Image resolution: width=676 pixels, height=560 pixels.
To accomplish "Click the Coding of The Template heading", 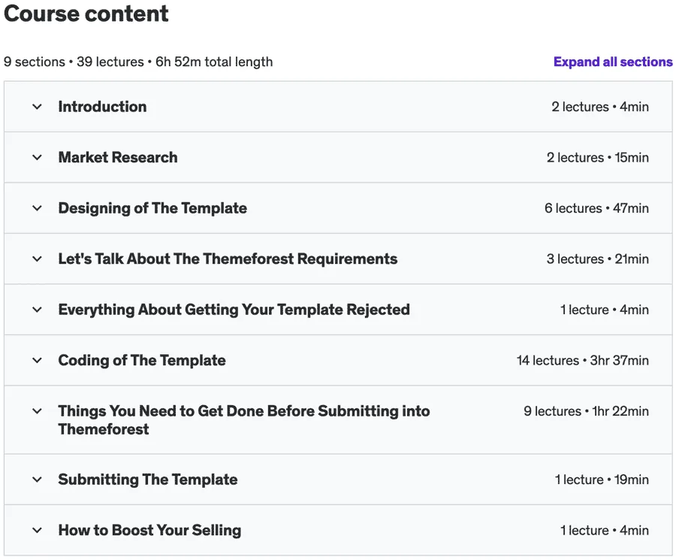I will point(142,360).
